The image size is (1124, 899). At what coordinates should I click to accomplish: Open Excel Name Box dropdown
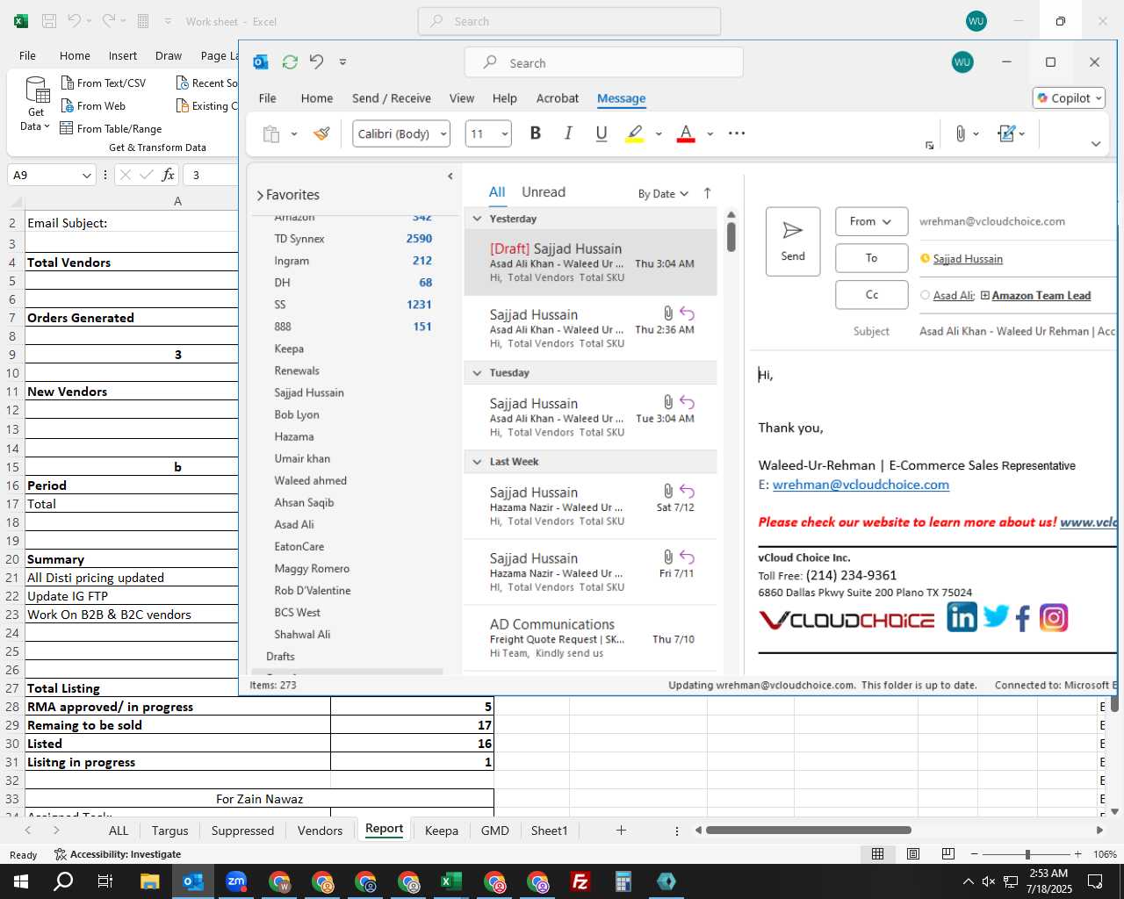(86, 175)
